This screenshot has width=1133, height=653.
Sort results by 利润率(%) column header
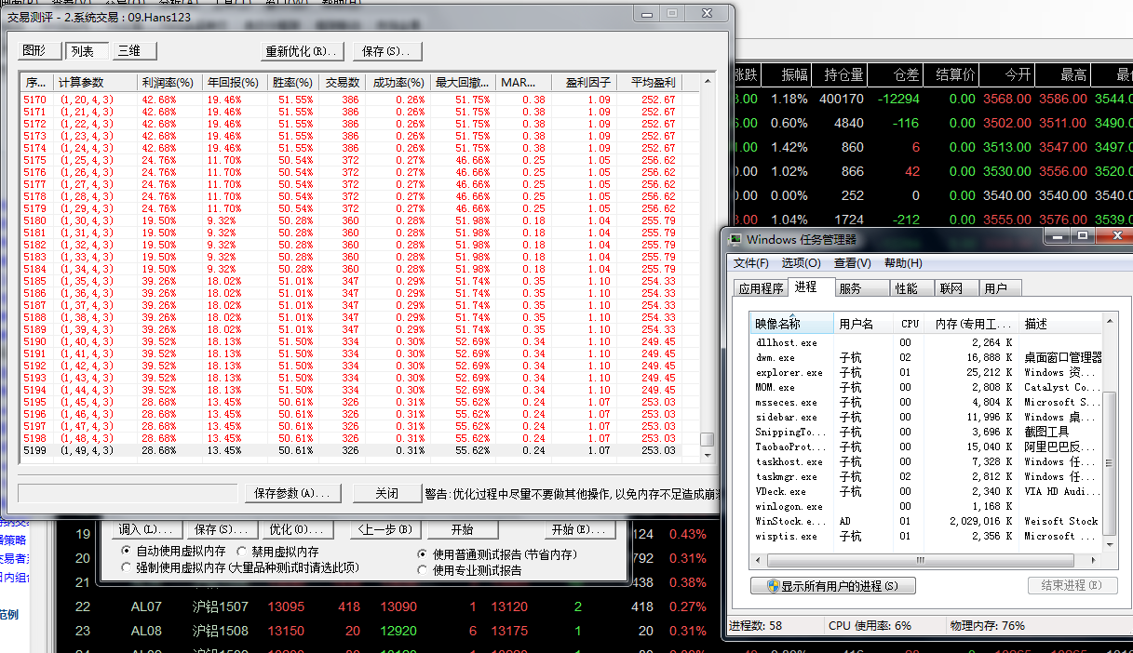tap(168, 82)
